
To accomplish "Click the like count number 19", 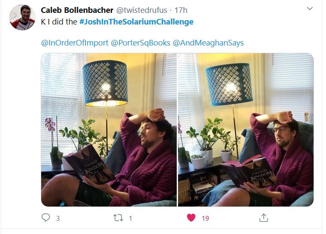I will tap(205, 218).
